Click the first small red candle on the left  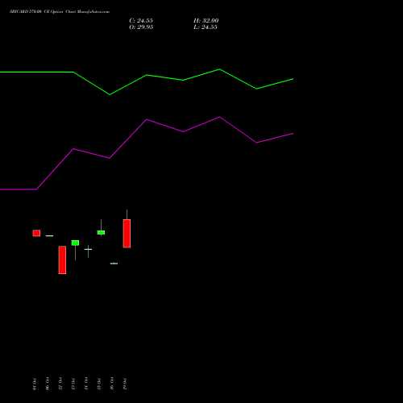click(36, 233)
